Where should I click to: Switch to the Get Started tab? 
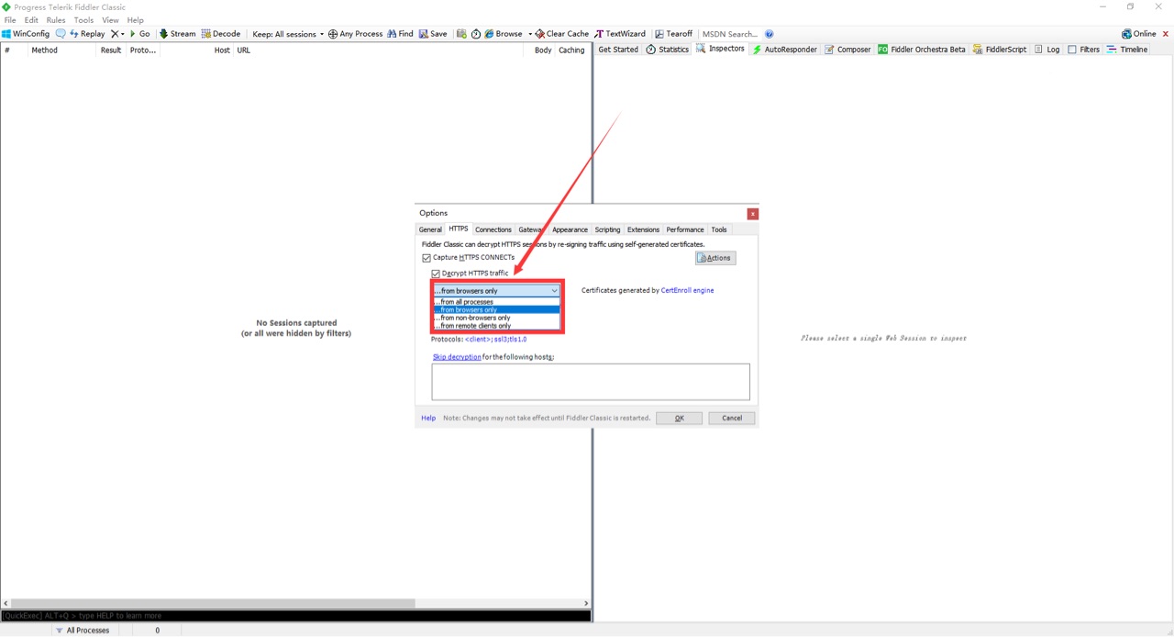[618, 50]
